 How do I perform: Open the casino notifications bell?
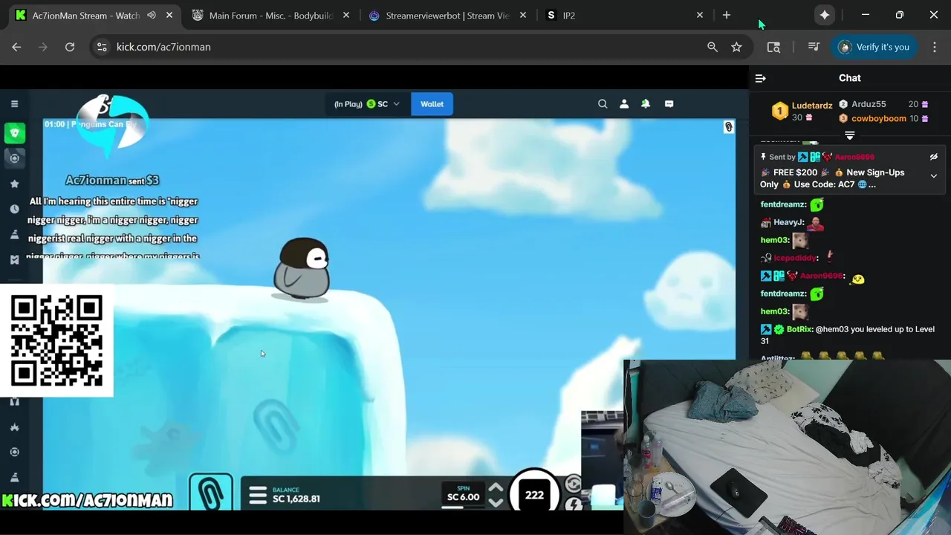pyautogui.click(x=646, y=104)
